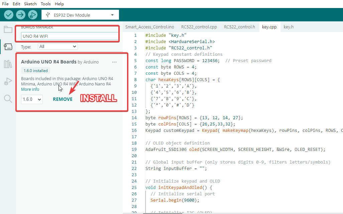Click the // OLED object definition comment
The width and height of the screenshot is (343, 214).
point(178,143)
